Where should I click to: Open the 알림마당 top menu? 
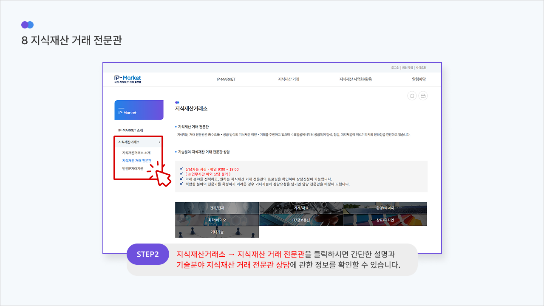coord(418,79)
